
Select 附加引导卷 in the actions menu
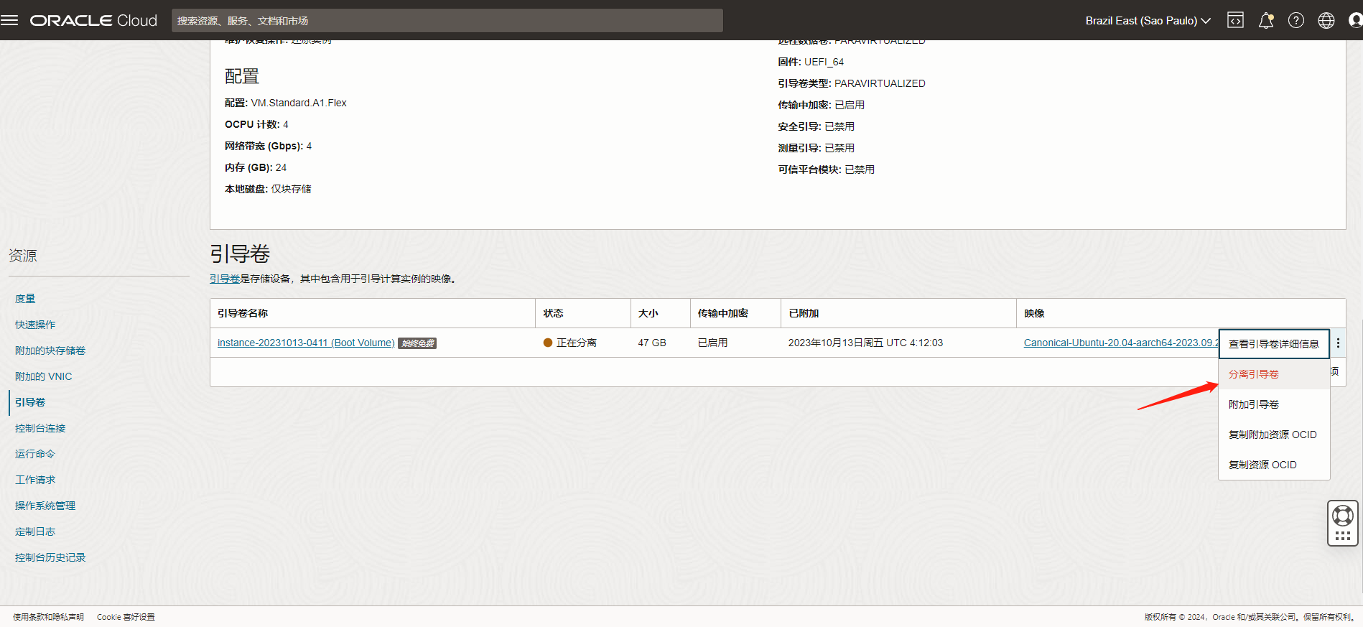tap(1253, 404)
